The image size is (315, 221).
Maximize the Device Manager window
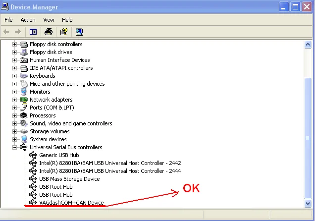[295, 7]
